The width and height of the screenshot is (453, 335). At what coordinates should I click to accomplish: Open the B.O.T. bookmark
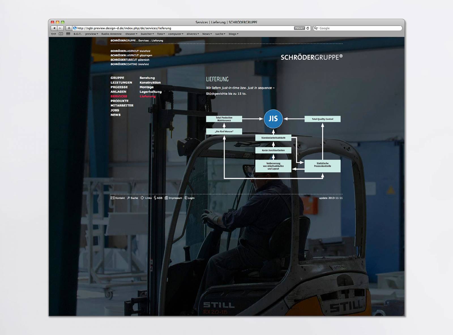tap(78, 34)
